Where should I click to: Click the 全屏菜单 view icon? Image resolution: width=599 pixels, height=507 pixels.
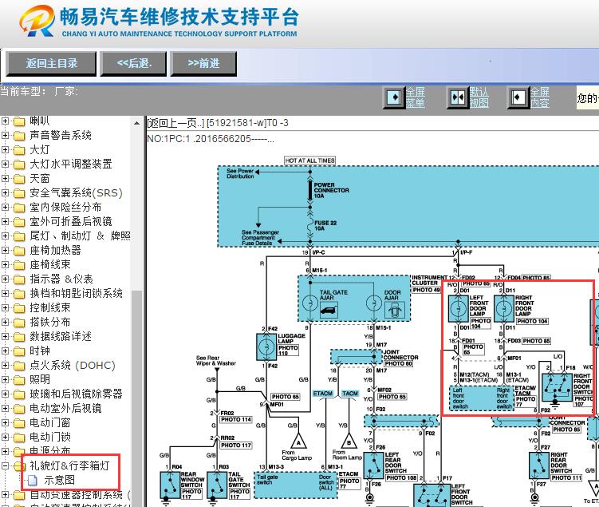[394, 97]
